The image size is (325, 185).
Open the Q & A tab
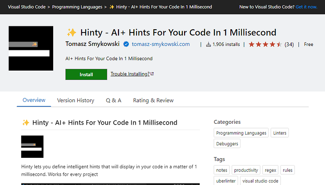[x=114, y=100]
